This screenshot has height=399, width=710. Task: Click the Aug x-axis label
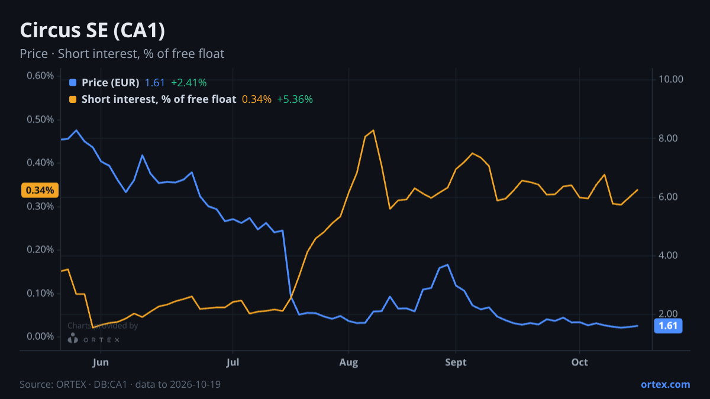point(349,362)
